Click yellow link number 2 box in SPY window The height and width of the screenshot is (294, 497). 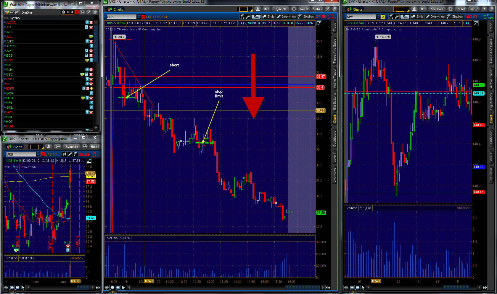click(x=383, y=17)
